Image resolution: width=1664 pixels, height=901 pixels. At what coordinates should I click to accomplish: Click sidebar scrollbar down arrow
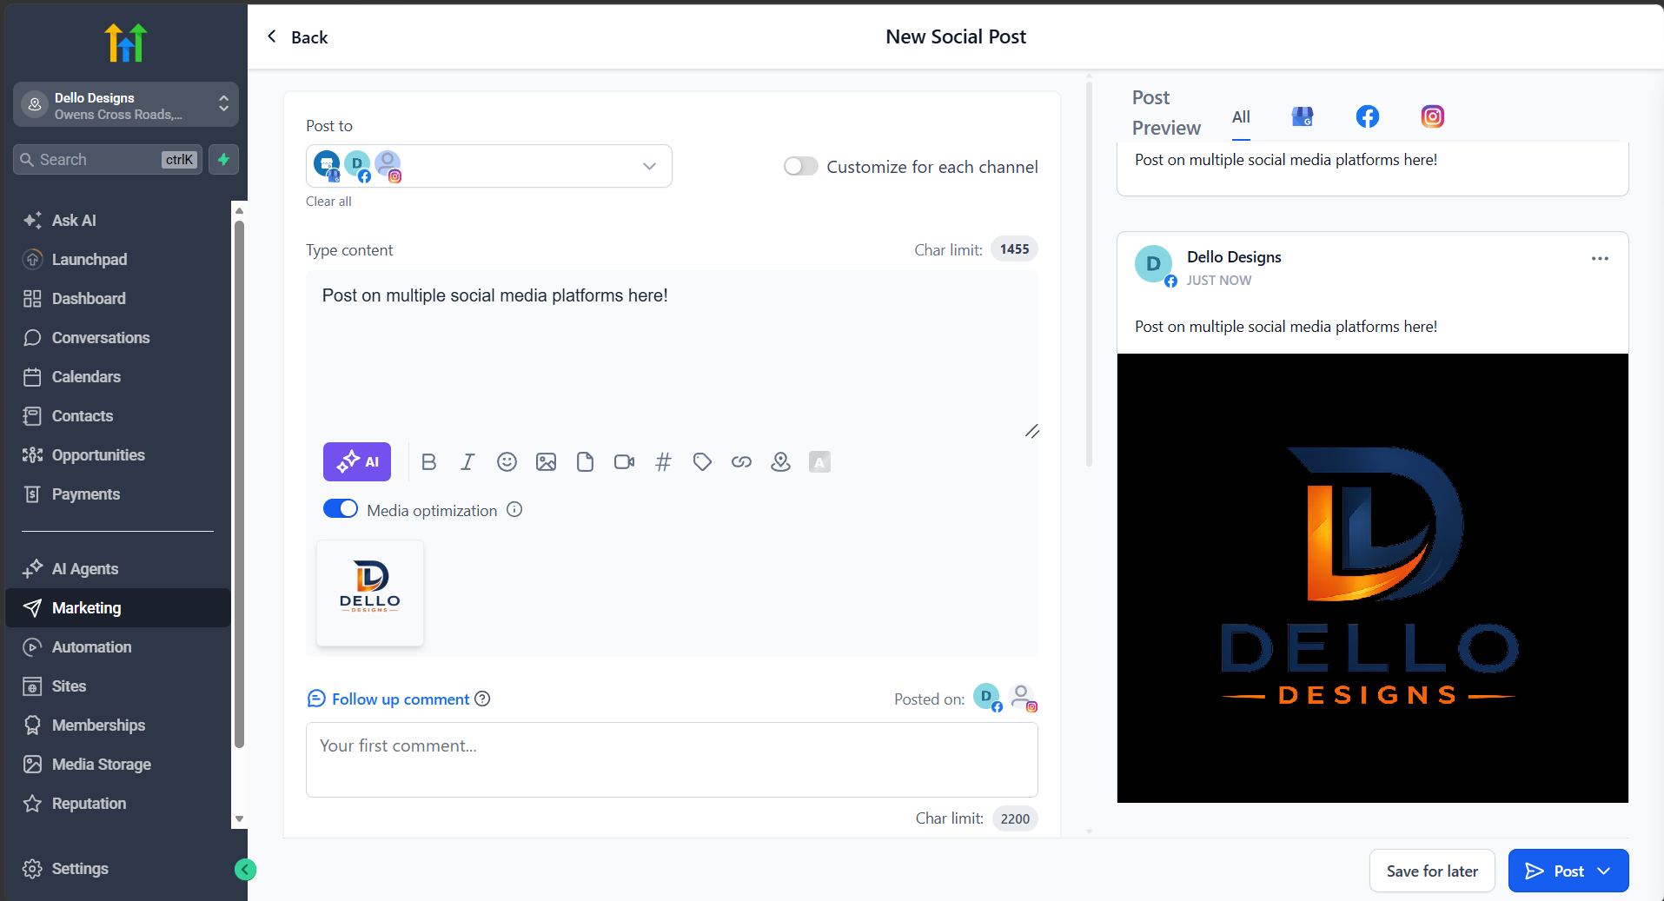[x=239, y=819]
